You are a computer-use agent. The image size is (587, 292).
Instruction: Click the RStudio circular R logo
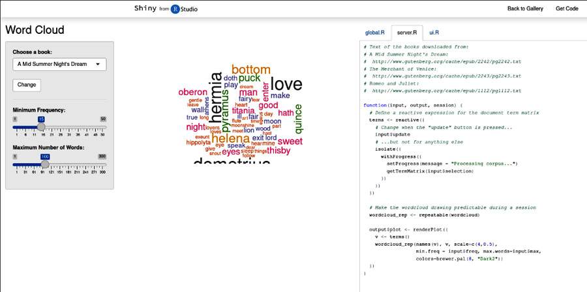click(x=175, y=8)
